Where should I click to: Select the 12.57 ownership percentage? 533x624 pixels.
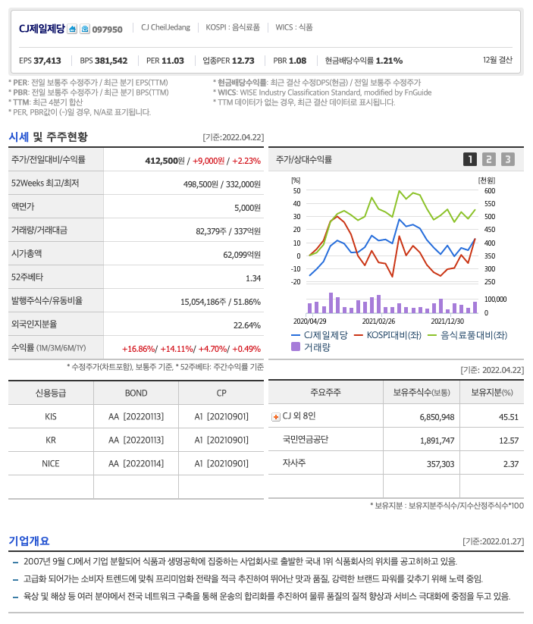click(x=509, y=441)
